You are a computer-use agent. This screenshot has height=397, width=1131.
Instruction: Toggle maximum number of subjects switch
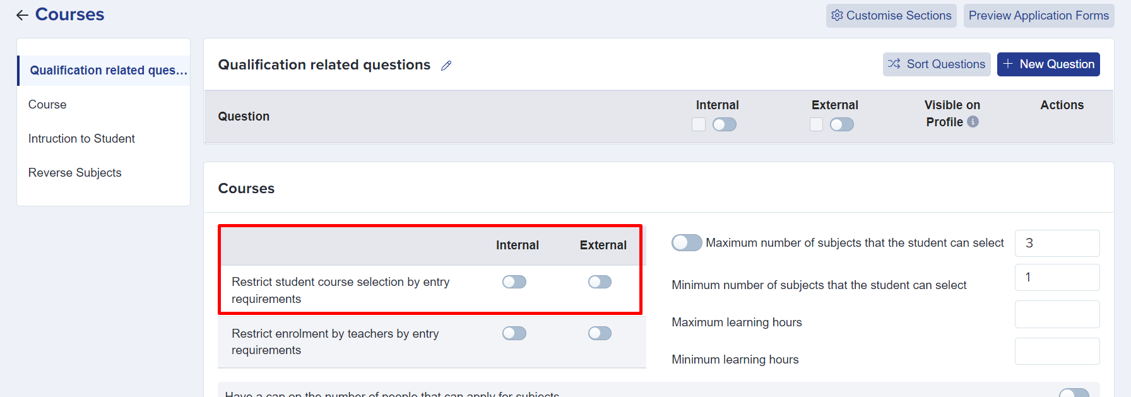(x=687, y=242)
